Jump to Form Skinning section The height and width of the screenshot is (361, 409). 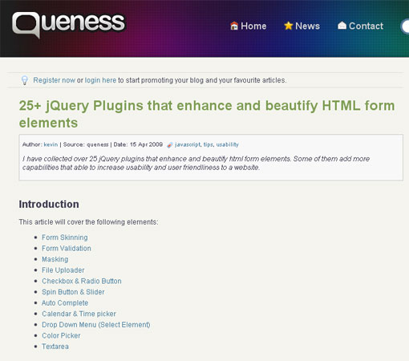coord(65,237)
